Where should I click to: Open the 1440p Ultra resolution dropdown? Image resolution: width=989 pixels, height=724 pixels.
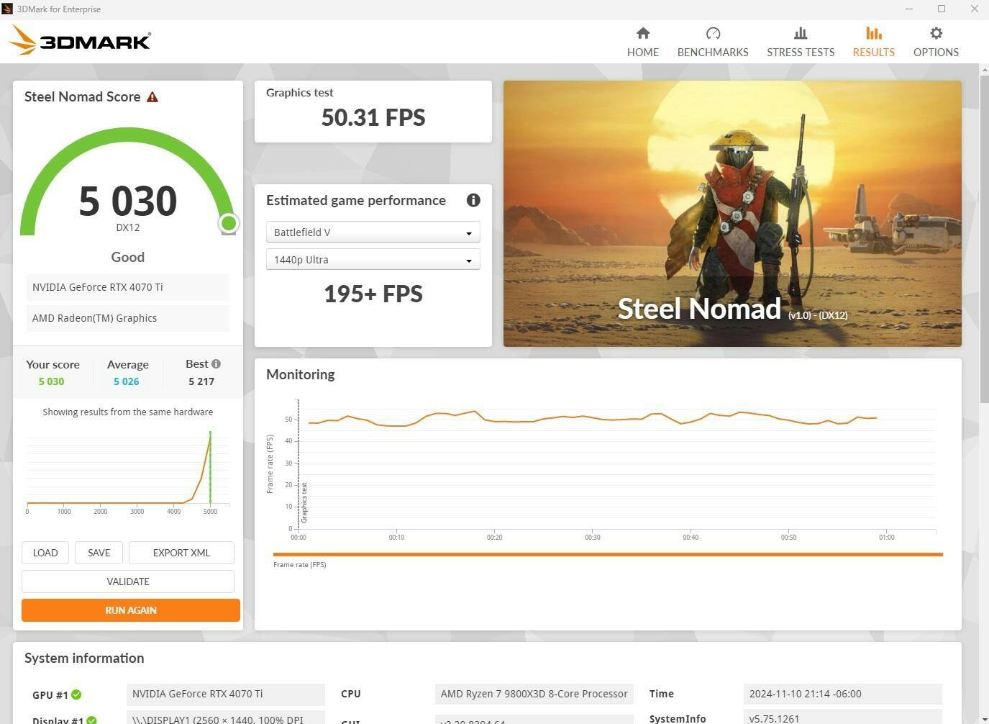(373, 260)
